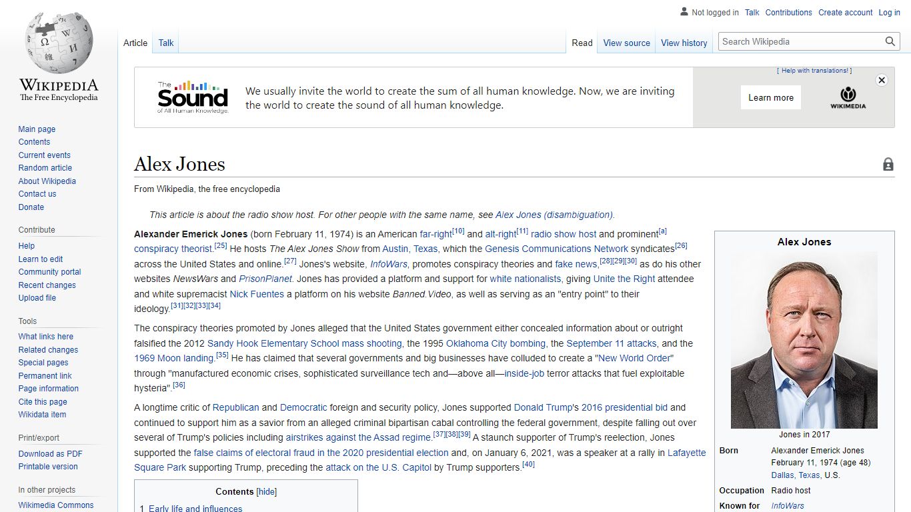
Task: Click the Sound of All Human Knowledge logo
Action: [193, 97]
